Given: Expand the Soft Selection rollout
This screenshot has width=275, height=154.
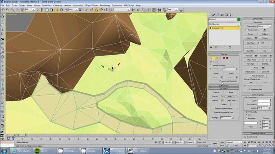Looking at the screenshot, I should point(224,86).
